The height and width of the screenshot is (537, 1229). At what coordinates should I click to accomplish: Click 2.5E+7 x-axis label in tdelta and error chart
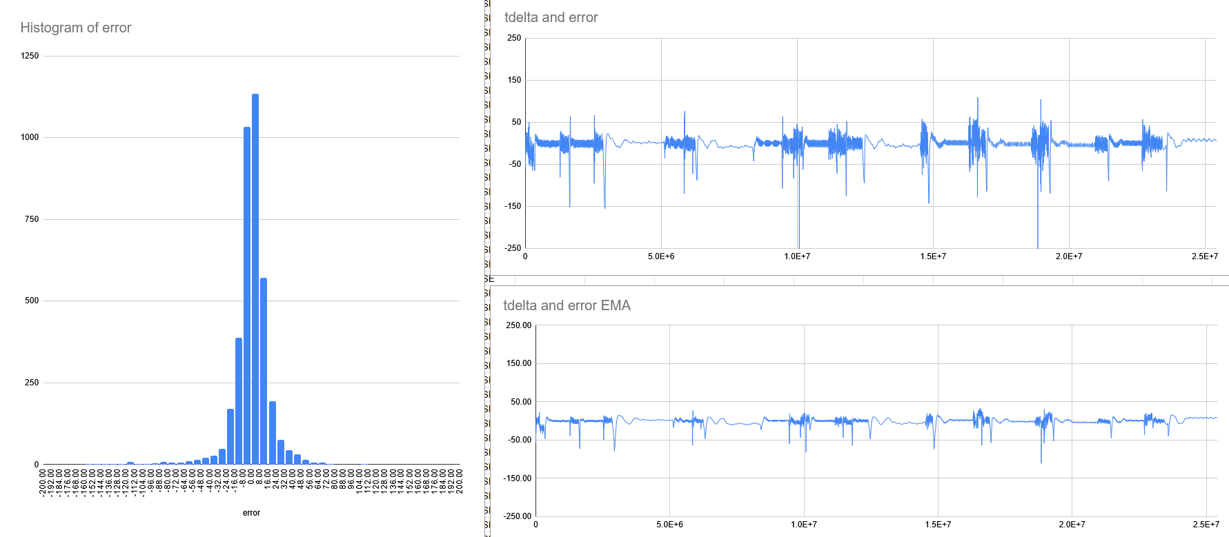pyautogui.click(x=1205, y=256)
